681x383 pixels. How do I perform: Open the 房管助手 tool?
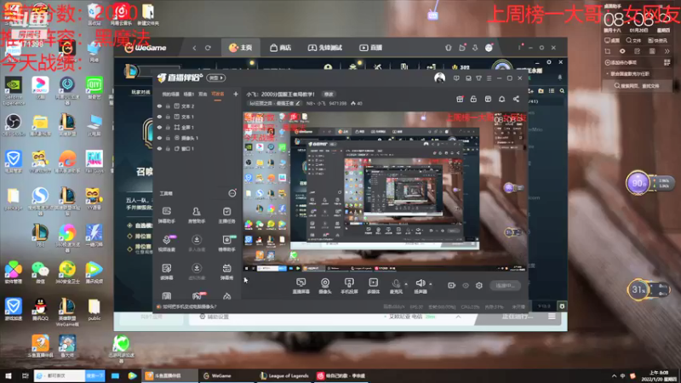[x=197, y=215]
